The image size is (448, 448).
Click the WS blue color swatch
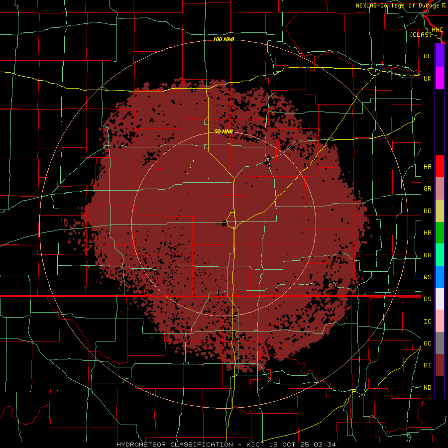click(440, 277)
